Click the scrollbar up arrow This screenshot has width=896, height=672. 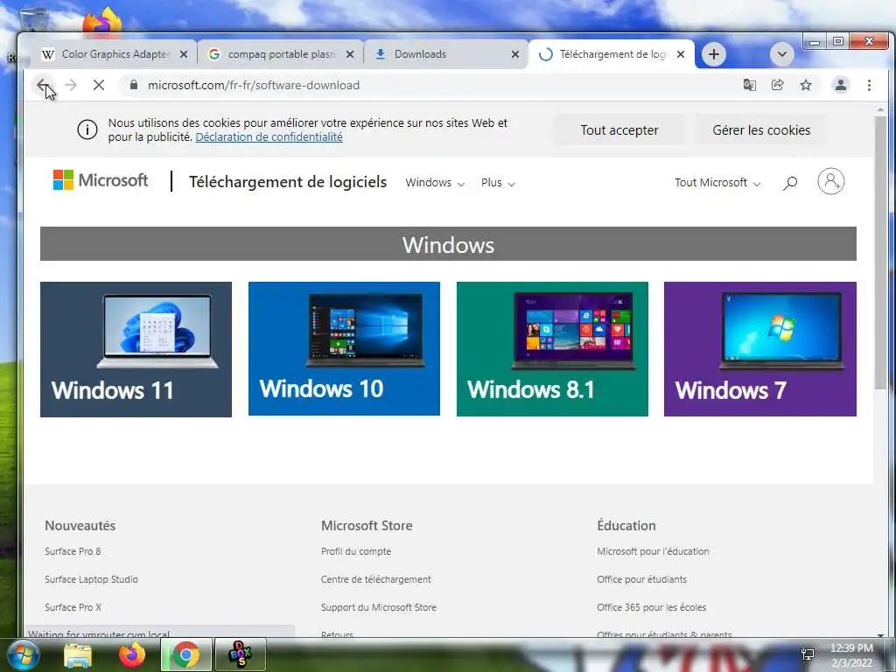[x=880, y=108]
